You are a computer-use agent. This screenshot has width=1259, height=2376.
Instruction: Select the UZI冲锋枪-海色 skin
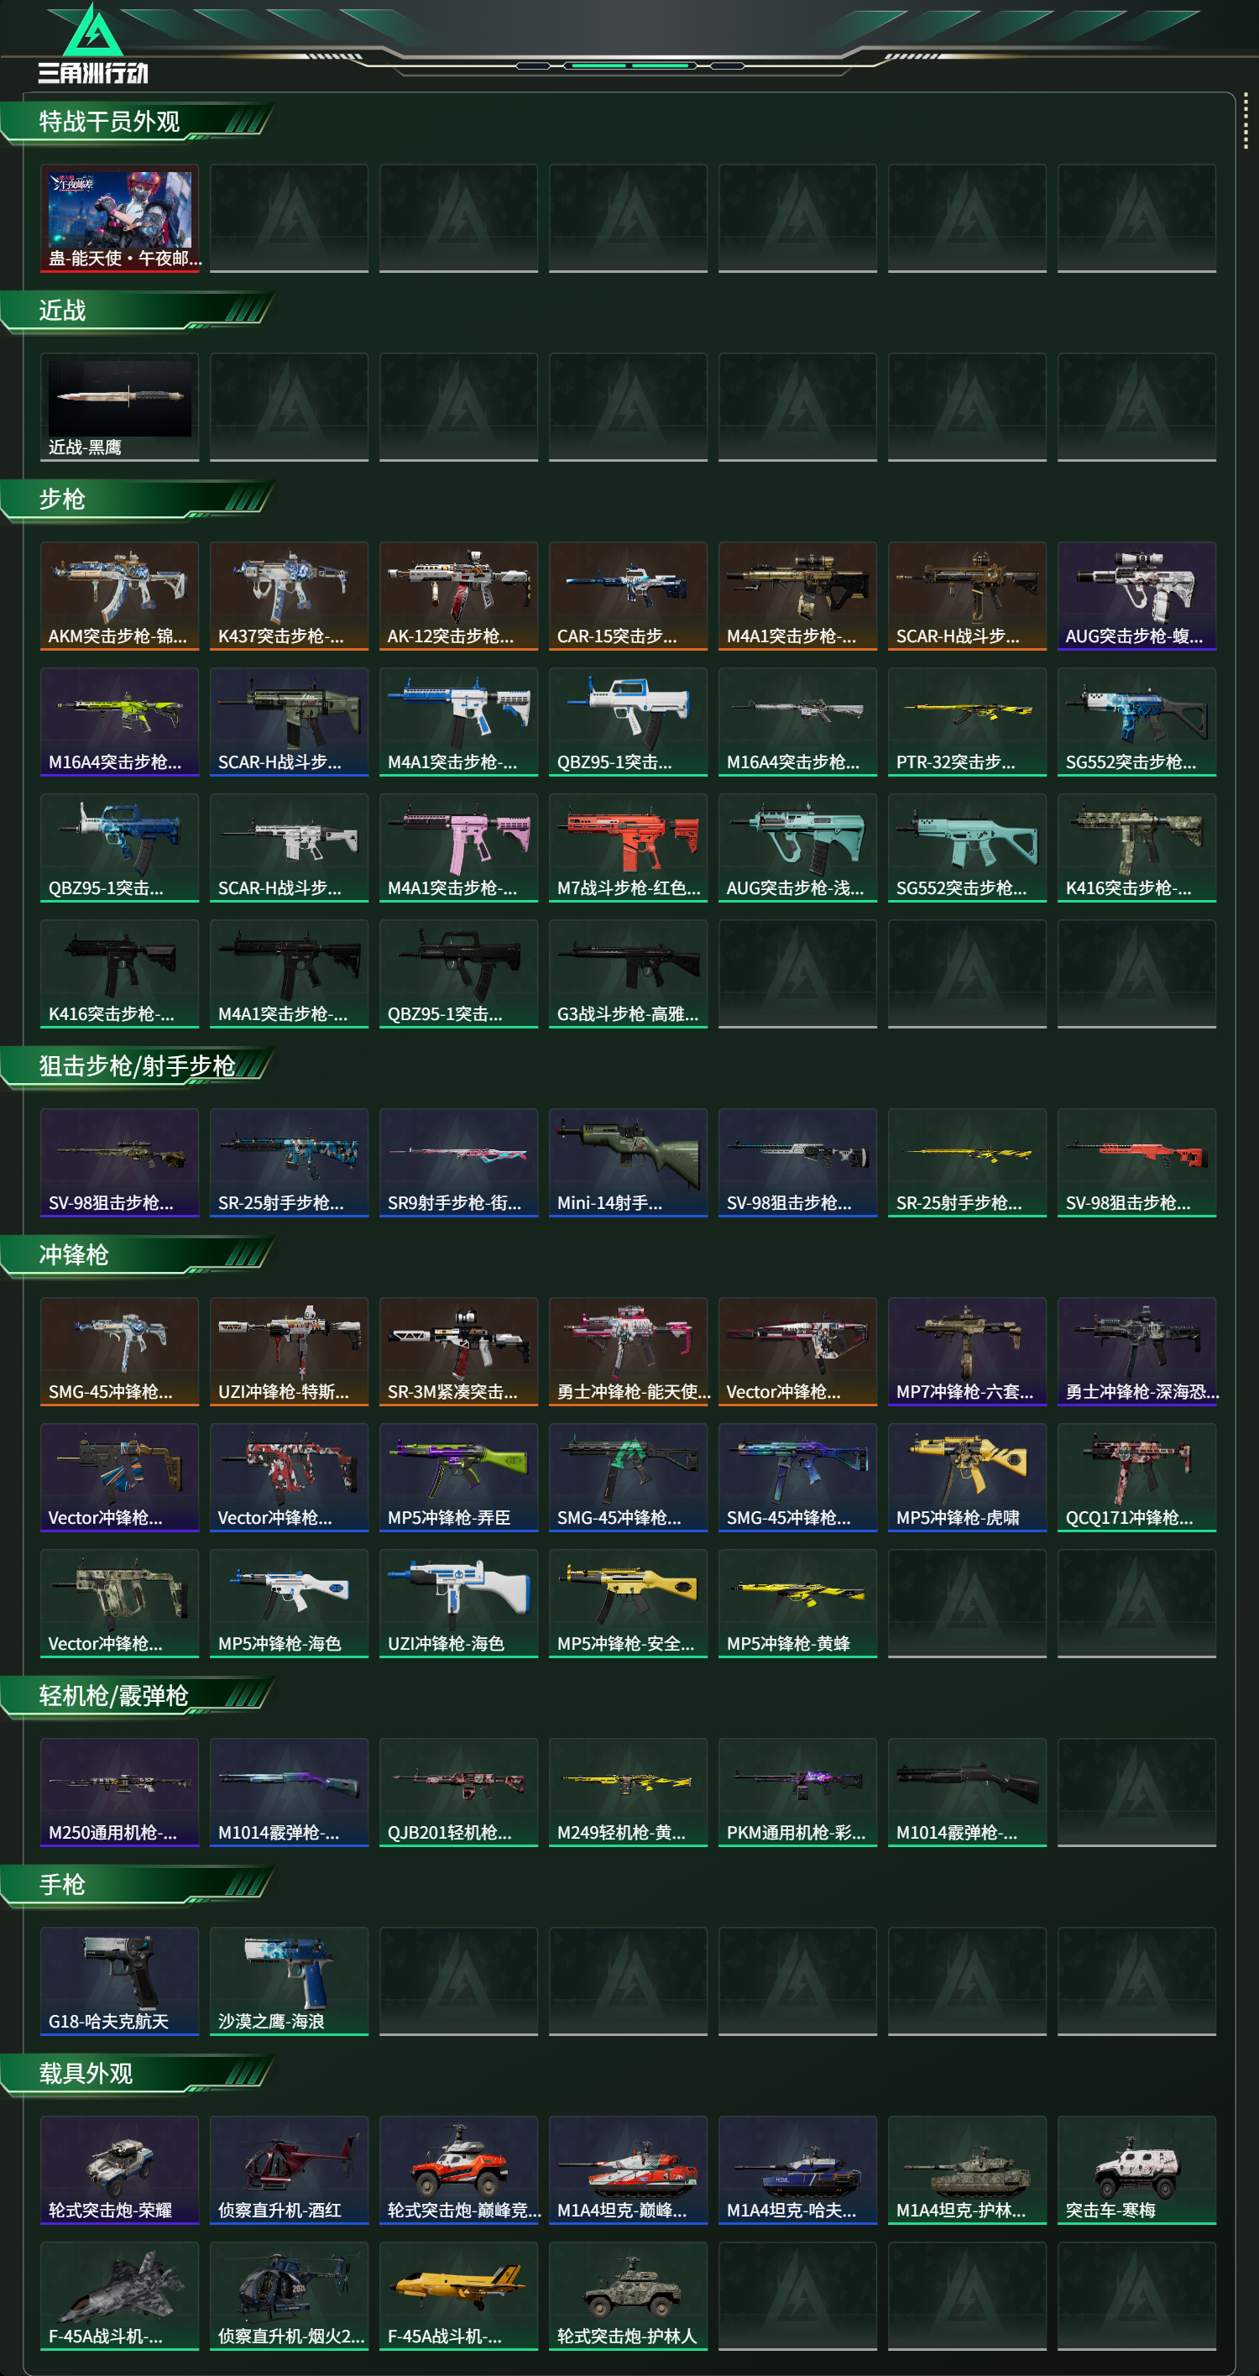(458, 1603)
